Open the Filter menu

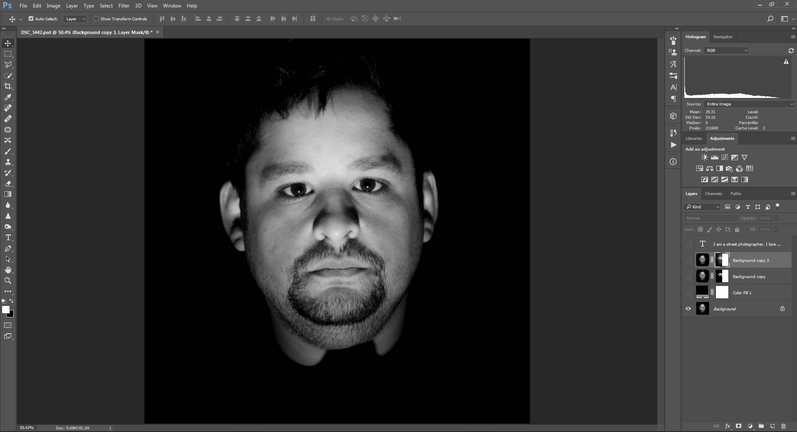point(124,6)
